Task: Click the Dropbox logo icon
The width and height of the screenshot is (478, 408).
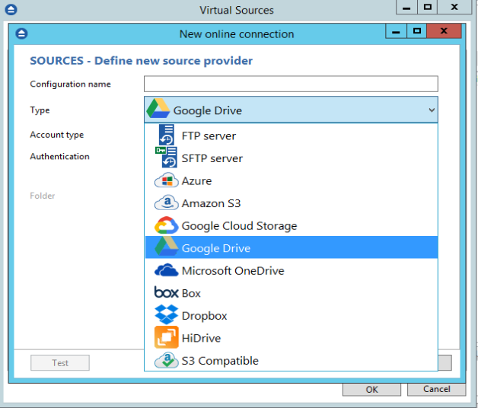Action: 167,314
